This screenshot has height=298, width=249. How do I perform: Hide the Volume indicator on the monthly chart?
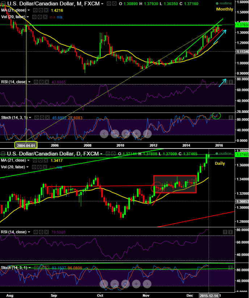pos(34,17)
